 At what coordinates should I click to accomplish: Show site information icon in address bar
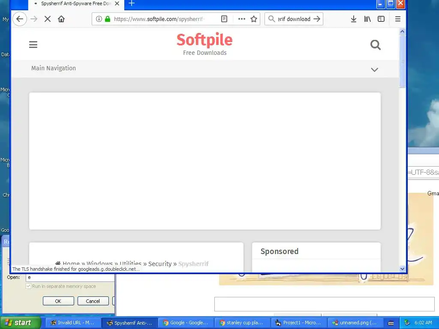[99, 19]
